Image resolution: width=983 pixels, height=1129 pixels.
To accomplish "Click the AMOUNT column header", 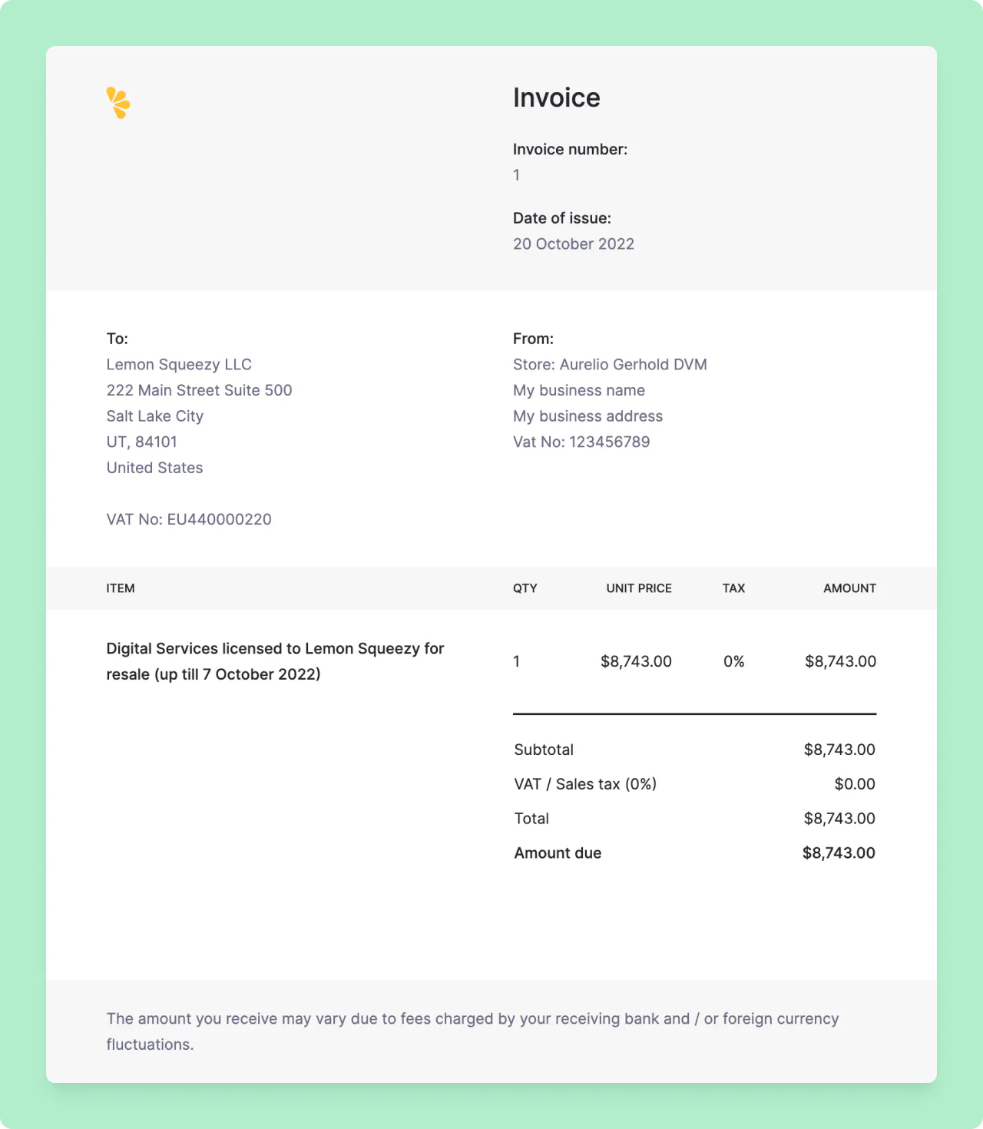I will coord(849,588).
